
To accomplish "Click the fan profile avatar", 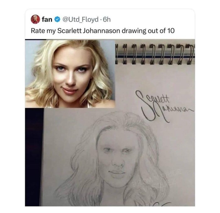I will click(35, 19).
